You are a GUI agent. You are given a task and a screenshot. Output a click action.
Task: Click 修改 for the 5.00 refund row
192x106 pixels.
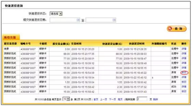tap(184, 91)
